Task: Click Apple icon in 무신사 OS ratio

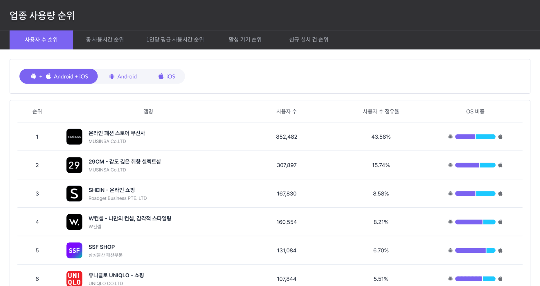Action: tap(500, 137)
